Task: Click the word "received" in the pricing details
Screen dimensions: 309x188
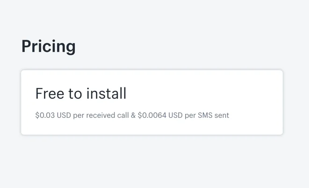Action: coord(101,115)
